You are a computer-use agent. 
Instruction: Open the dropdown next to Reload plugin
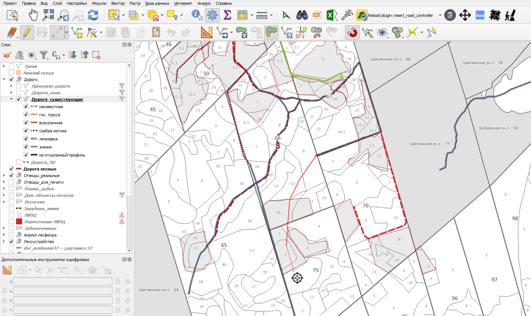pyautogui.click(x=440, y=15)
